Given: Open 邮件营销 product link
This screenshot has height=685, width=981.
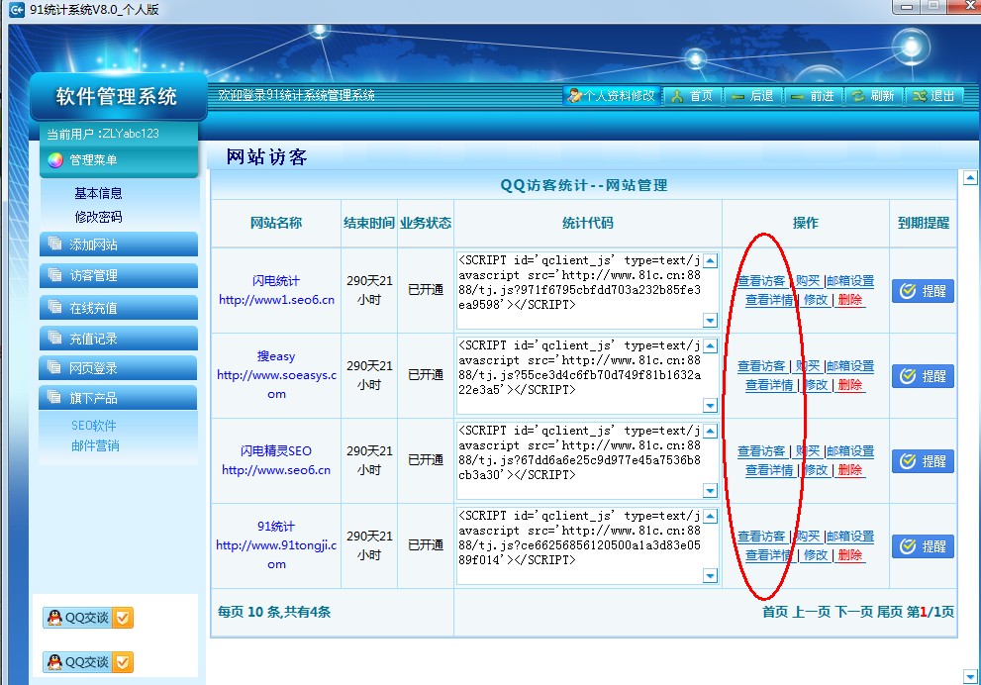Looking at the screenshot, I should tap(95, 445).
